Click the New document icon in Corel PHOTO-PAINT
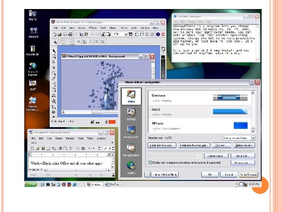 (x=55, y=34)
